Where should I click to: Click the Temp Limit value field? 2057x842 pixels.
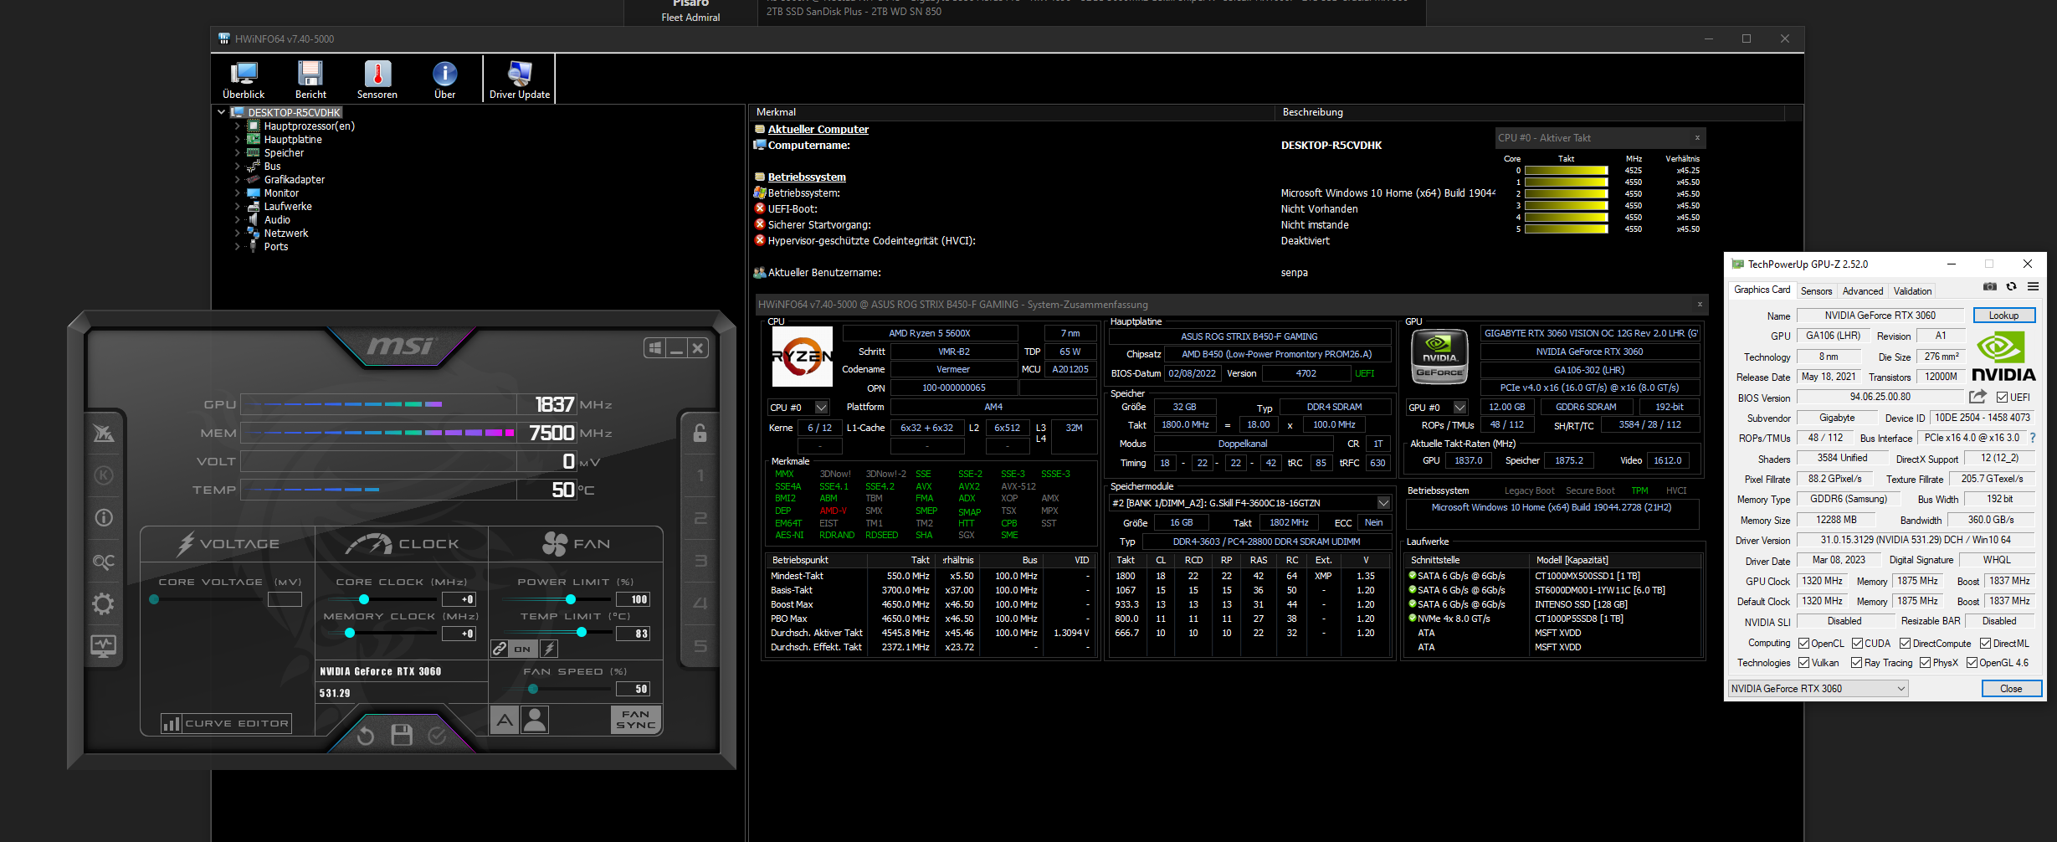(x=634, y=634)
